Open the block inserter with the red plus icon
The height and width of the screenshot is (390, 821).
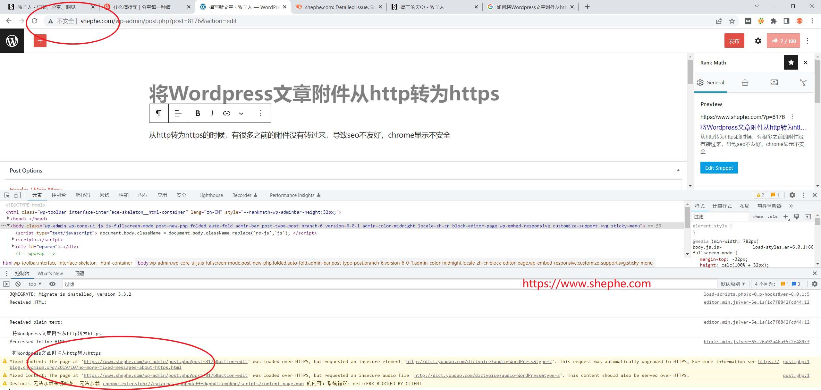(x=40, y=41)
